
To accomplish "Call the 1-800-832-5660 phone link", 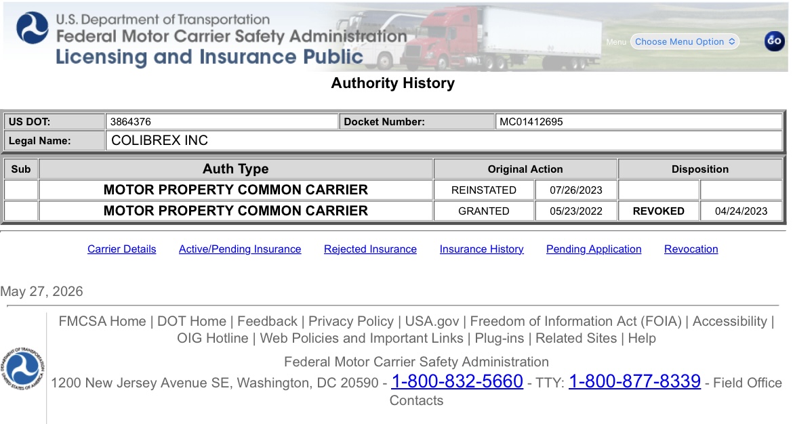I will [x=457, y=381].
